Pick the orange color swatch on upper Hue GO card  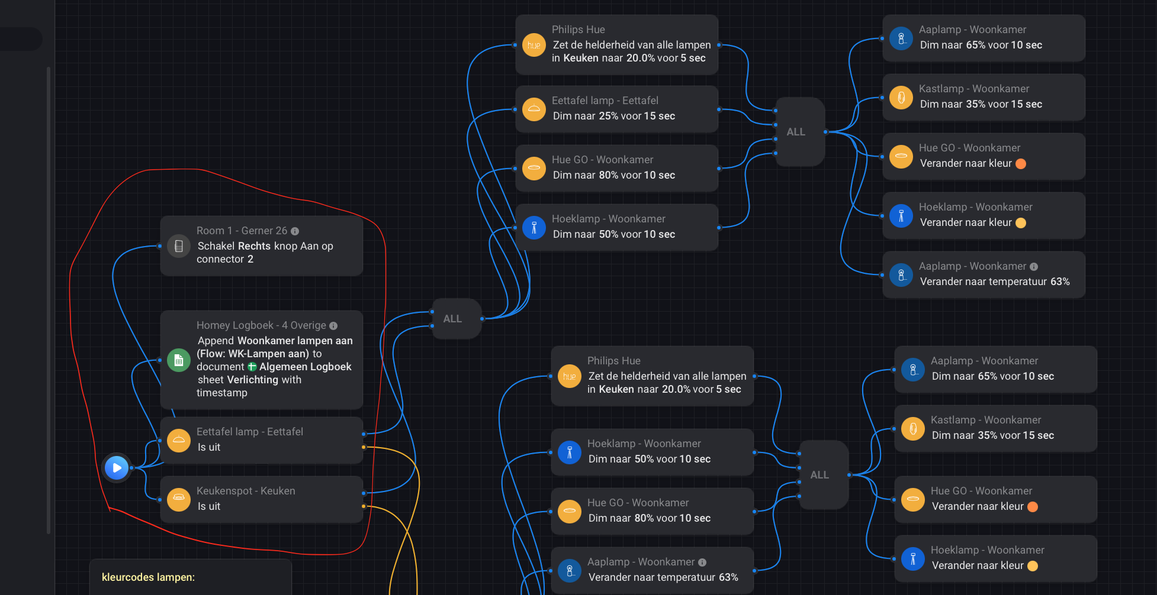[1021, 164]
